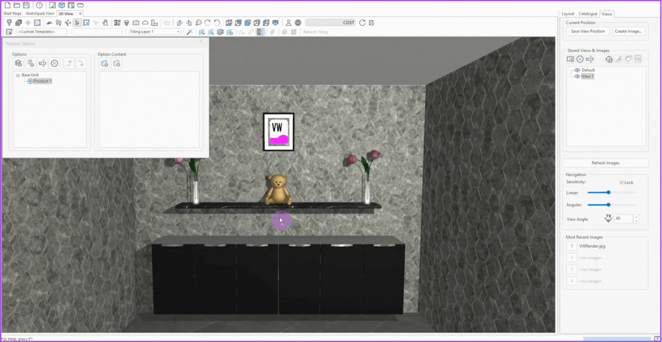Click the refresh arrow next to COST
This screenshot has width=662, height=342.
pyautogui.click(x=362, y=23)
